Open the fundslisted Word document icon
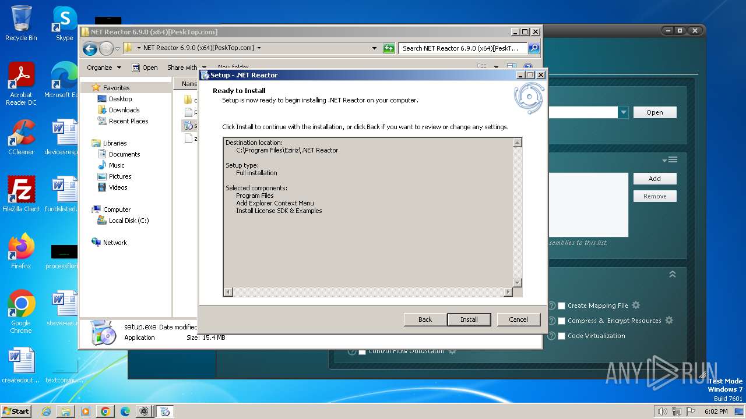The height and width of the screenshot is (419, 746). point(62,194)
